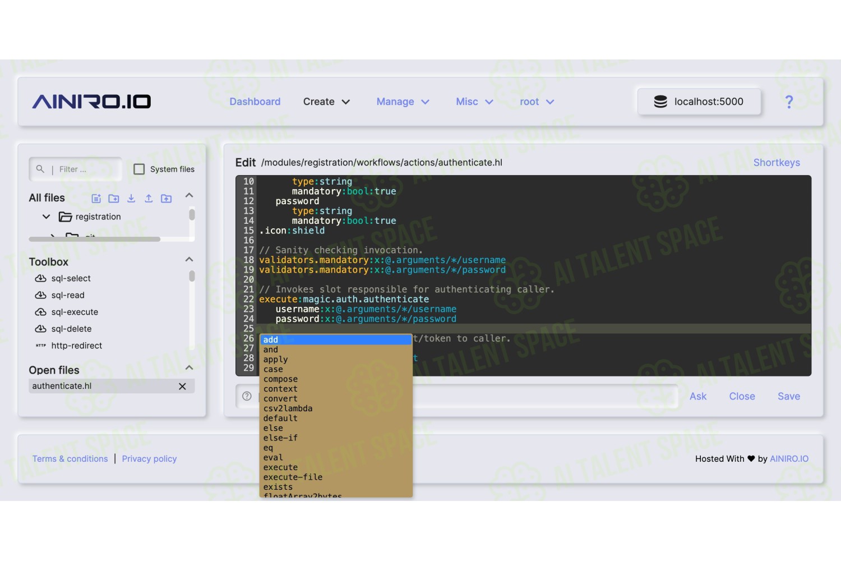The width and height of the screenshot is (841, 561).
Task: Click the HTTP icon for http-redirect
Action: pyautogui.click(x=41, y=346)
